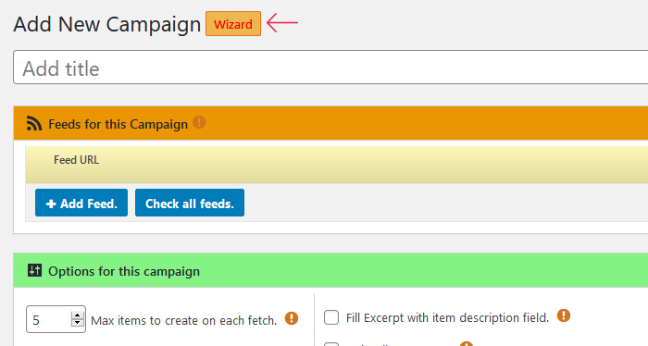Show help for Max items to create
Screen dimensions: 648x346
(x=292, y=318)
